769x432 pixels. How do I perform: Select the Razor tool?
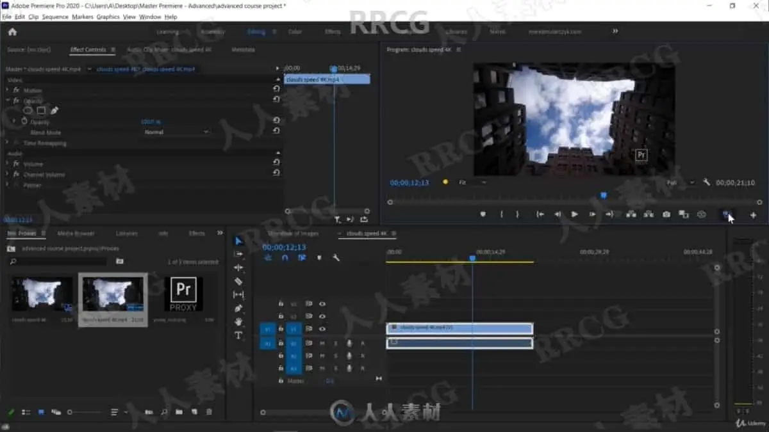[238, 281]
